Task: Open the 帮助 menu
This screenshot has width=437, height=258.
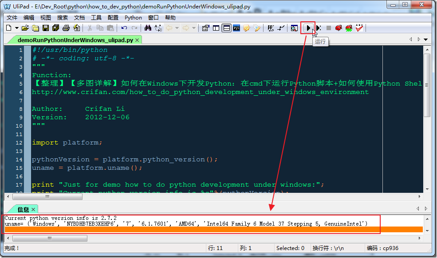Action: [x=170, y=18]
